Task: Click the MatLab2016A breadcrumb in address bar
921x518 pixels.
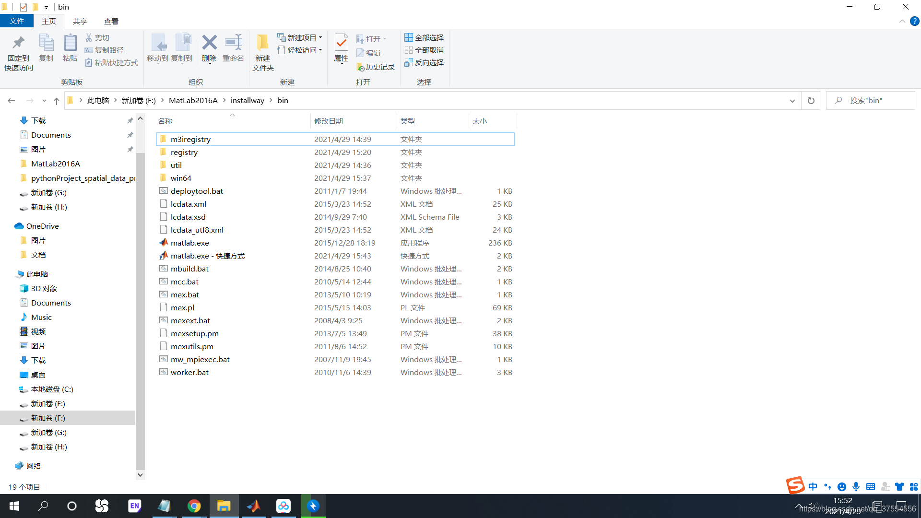Action: click(193, 101)
